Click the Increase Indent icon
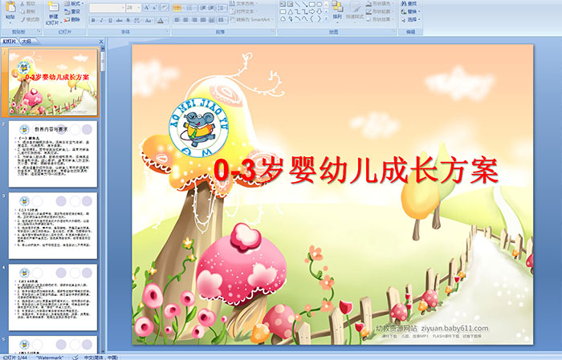This screenshot has height=360, width=562. 211,8
